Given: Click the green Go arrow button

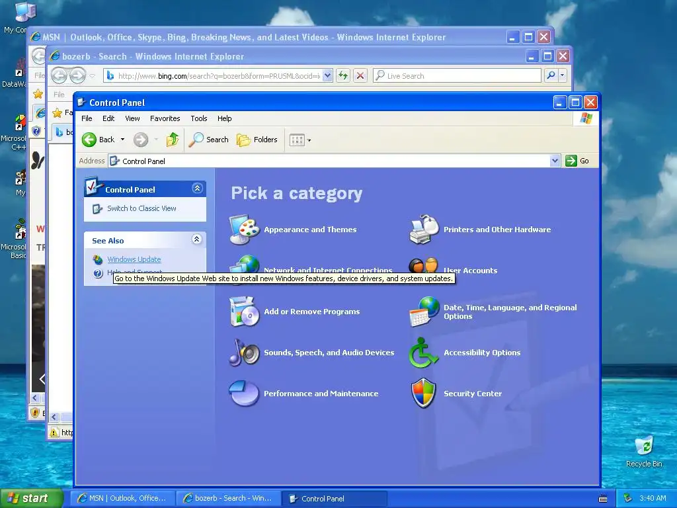Looking at the screenshot, I should pyautogui.click(x=571, y=161).
